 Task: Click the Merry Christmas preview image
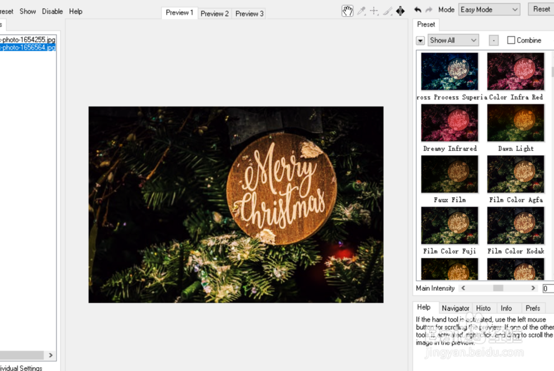point(235,204)
